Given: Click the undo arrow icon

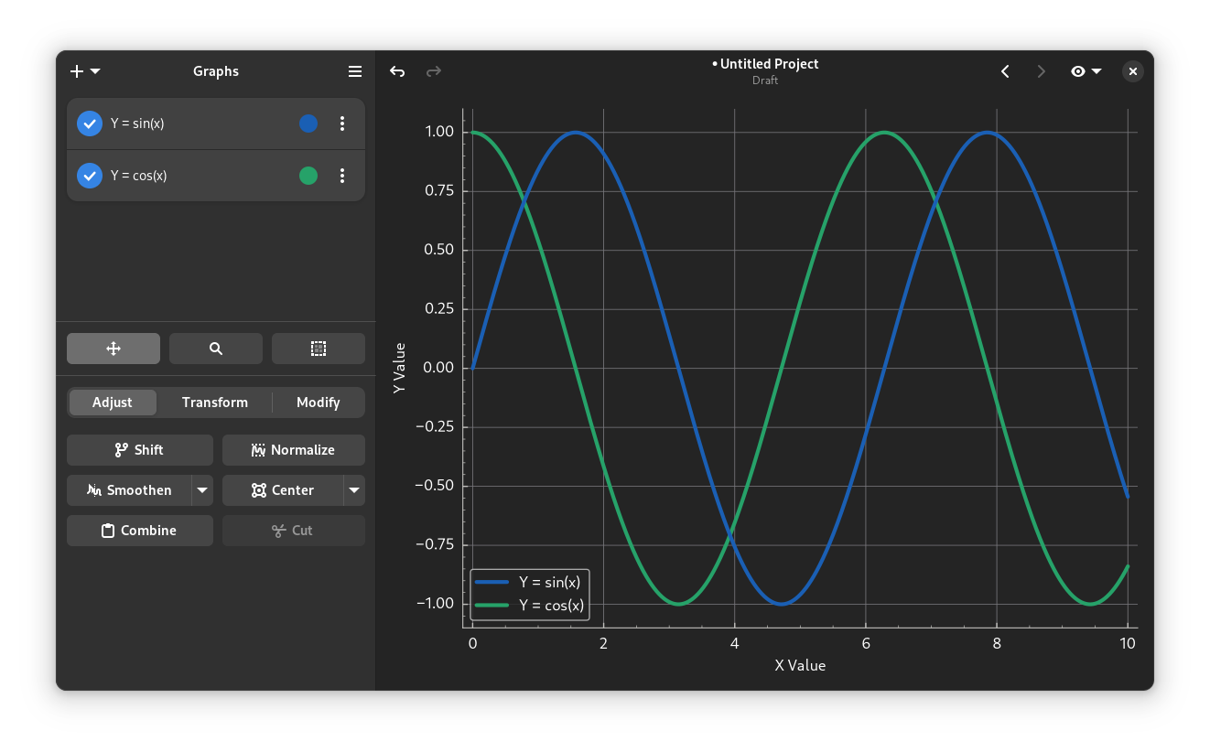Looking at the screenshot, I should 397,71.
